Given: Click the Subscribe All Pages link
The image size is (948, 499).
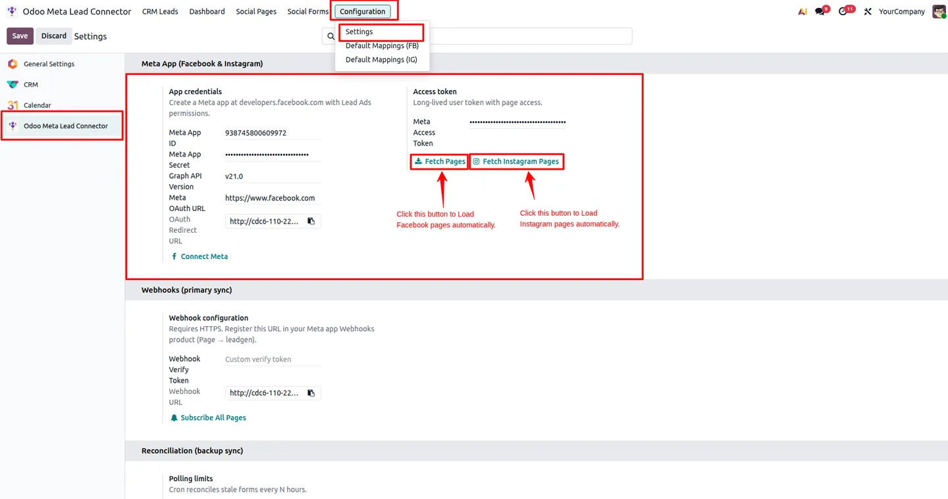Looking at the screenshot, I should [208, 417].
